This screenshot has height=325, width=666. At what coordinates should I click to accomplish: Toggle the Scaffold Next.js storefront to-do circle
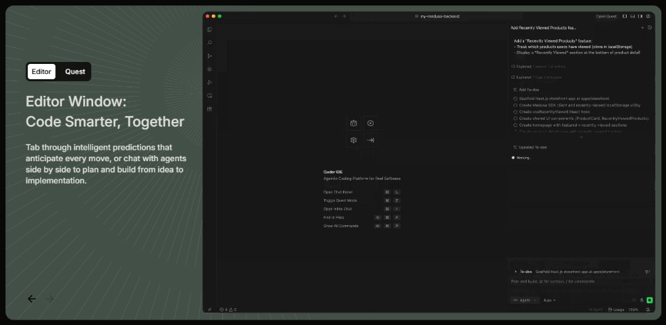pos(515,99)
